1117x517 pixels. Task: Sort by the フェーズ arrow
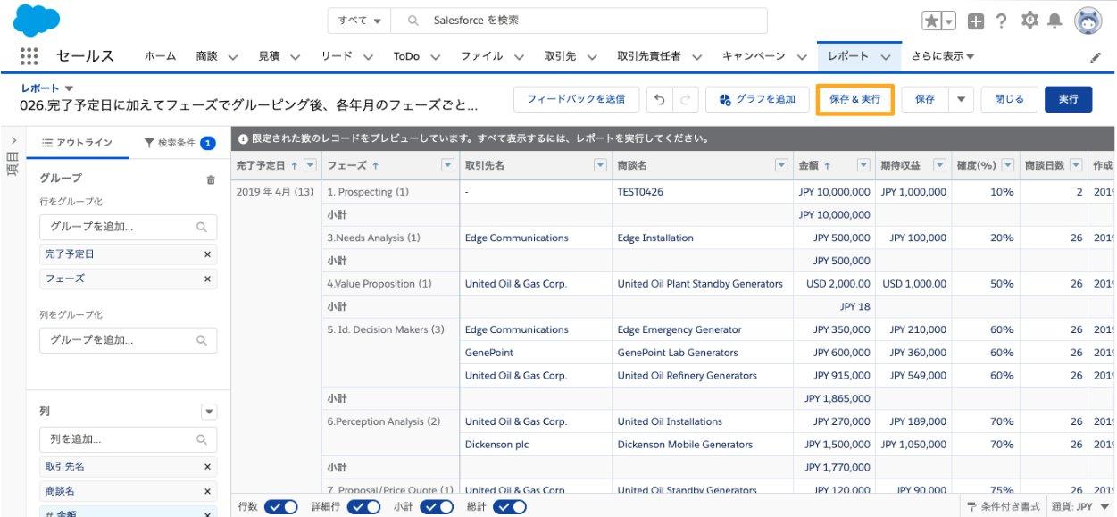point(375,165)
